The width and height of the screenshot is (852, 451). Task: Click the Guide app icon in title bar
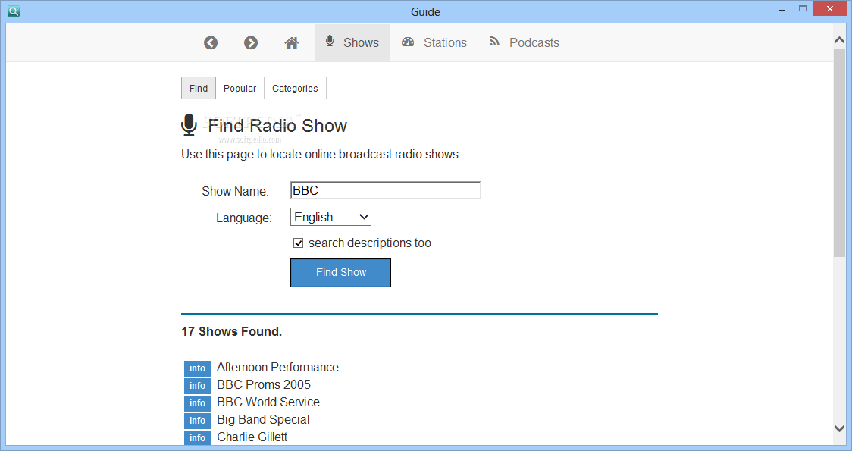click(14, 11)
